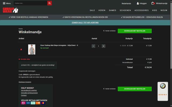This screenshot has width=172, height=107.
Task: Click inside the search input field
Action: [30, 3]
